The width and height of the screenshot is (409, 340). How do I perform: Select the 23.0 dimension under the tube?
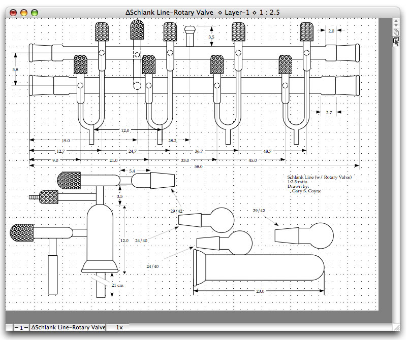(x=258, y=291)
